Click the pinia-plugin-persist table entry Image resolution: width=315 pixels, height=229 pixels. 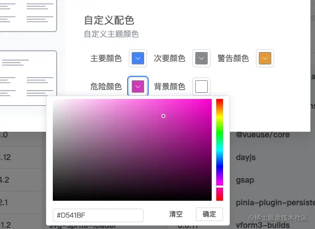[x=275, y=202]
